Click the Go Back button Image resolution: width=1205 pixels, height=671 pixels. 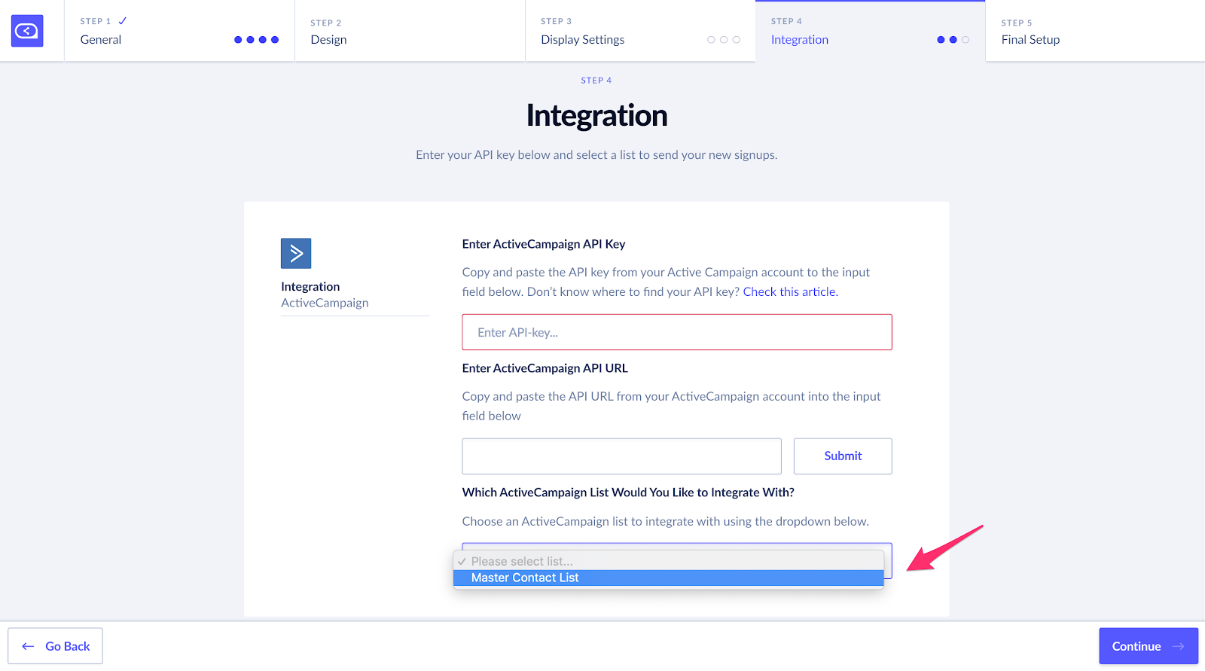(56, 646)
